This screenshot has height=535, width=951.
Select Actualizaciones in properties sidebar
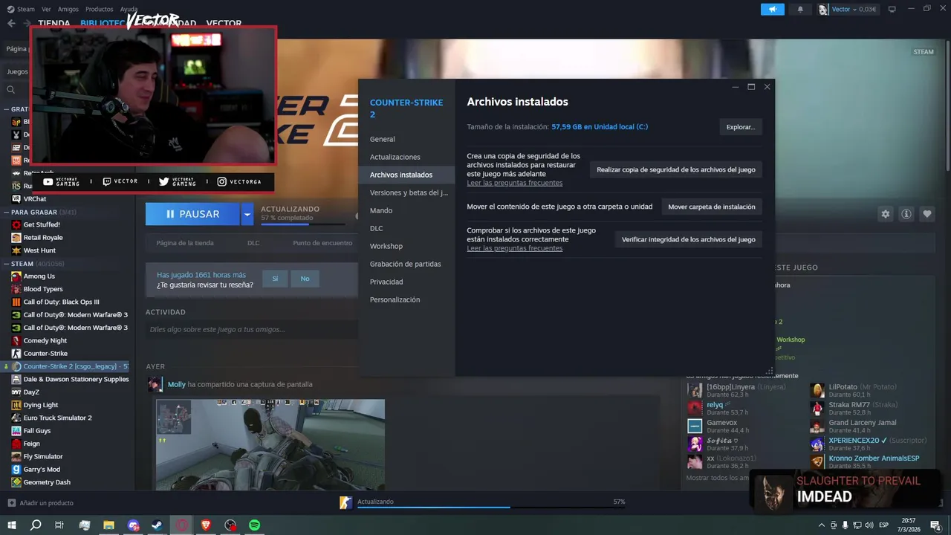(x=406, y=157)
